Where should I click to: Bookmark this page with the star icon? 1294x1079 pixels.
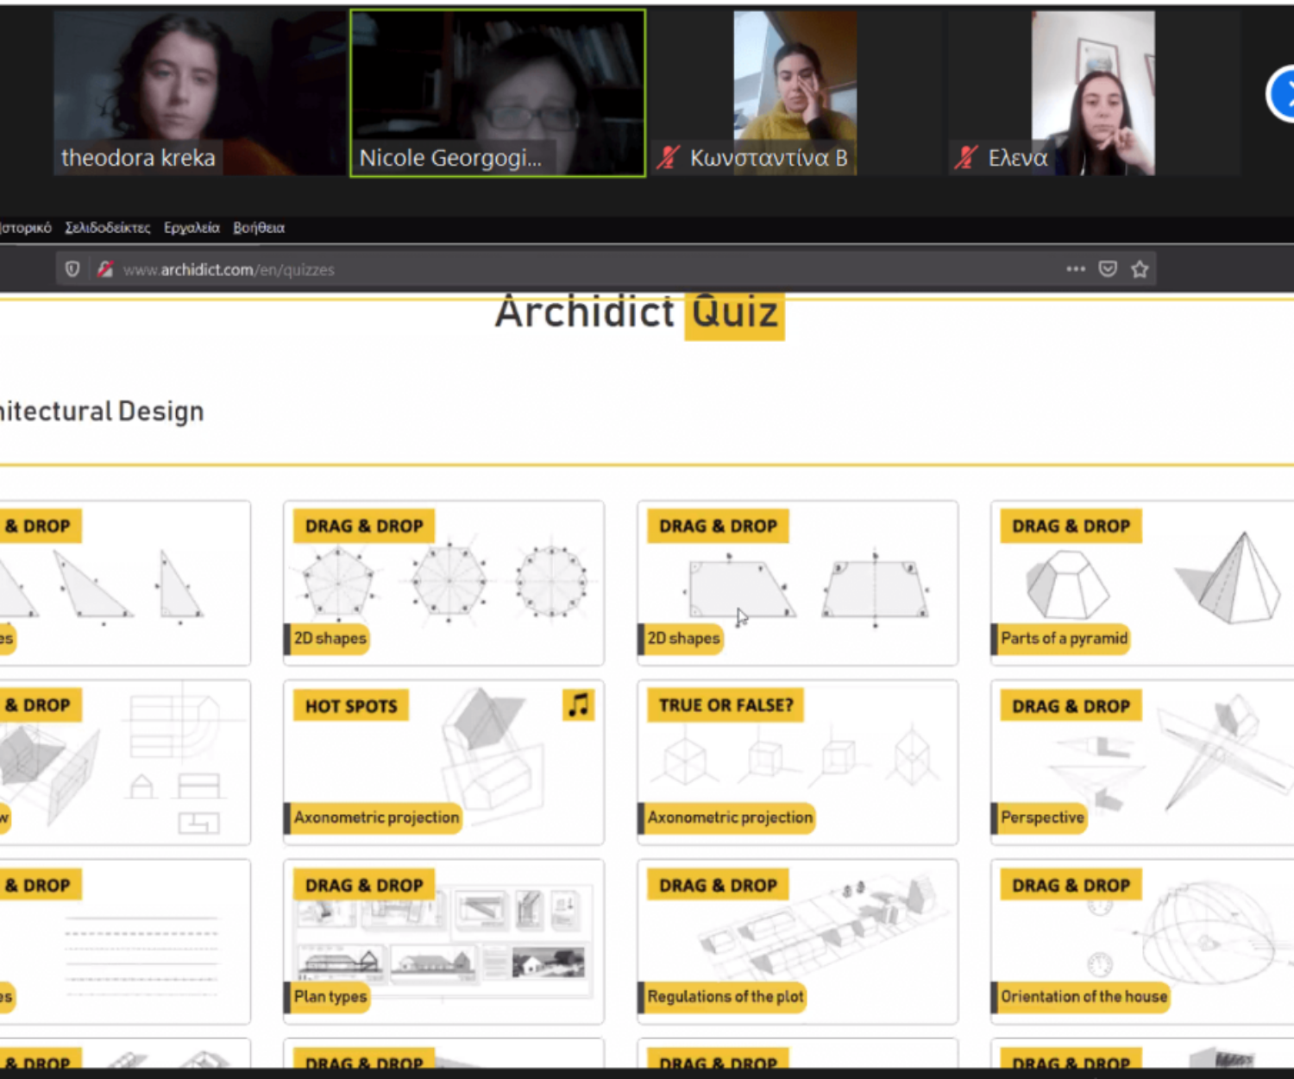[1140, 269]
